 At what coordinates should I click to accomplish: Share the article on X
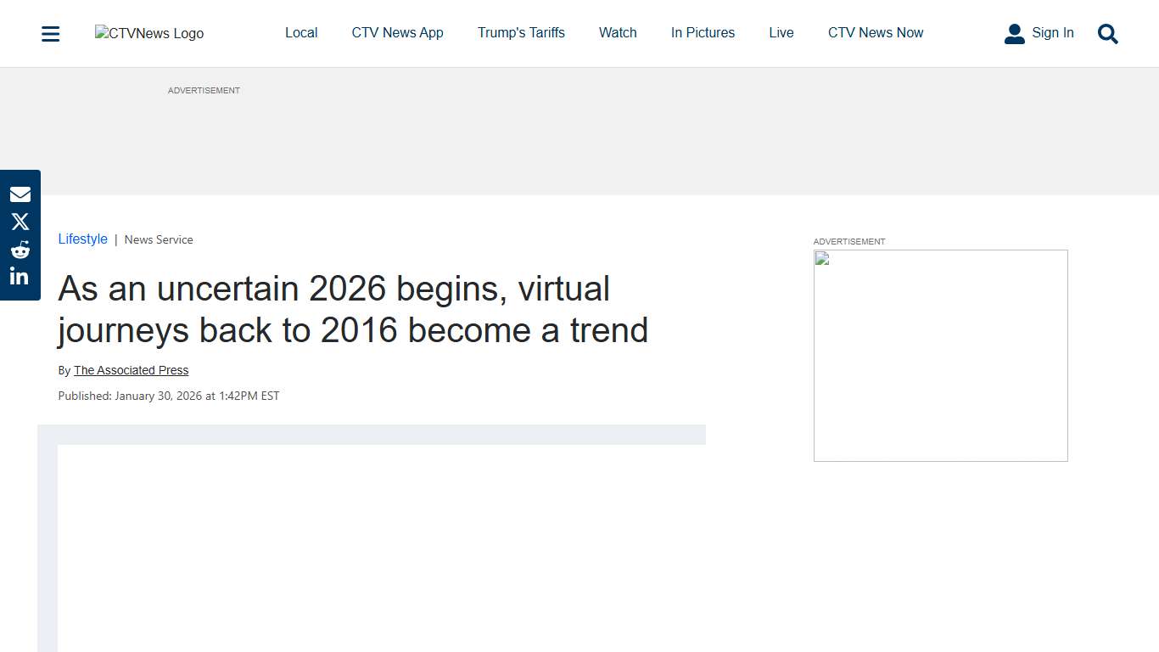point(20,222)
